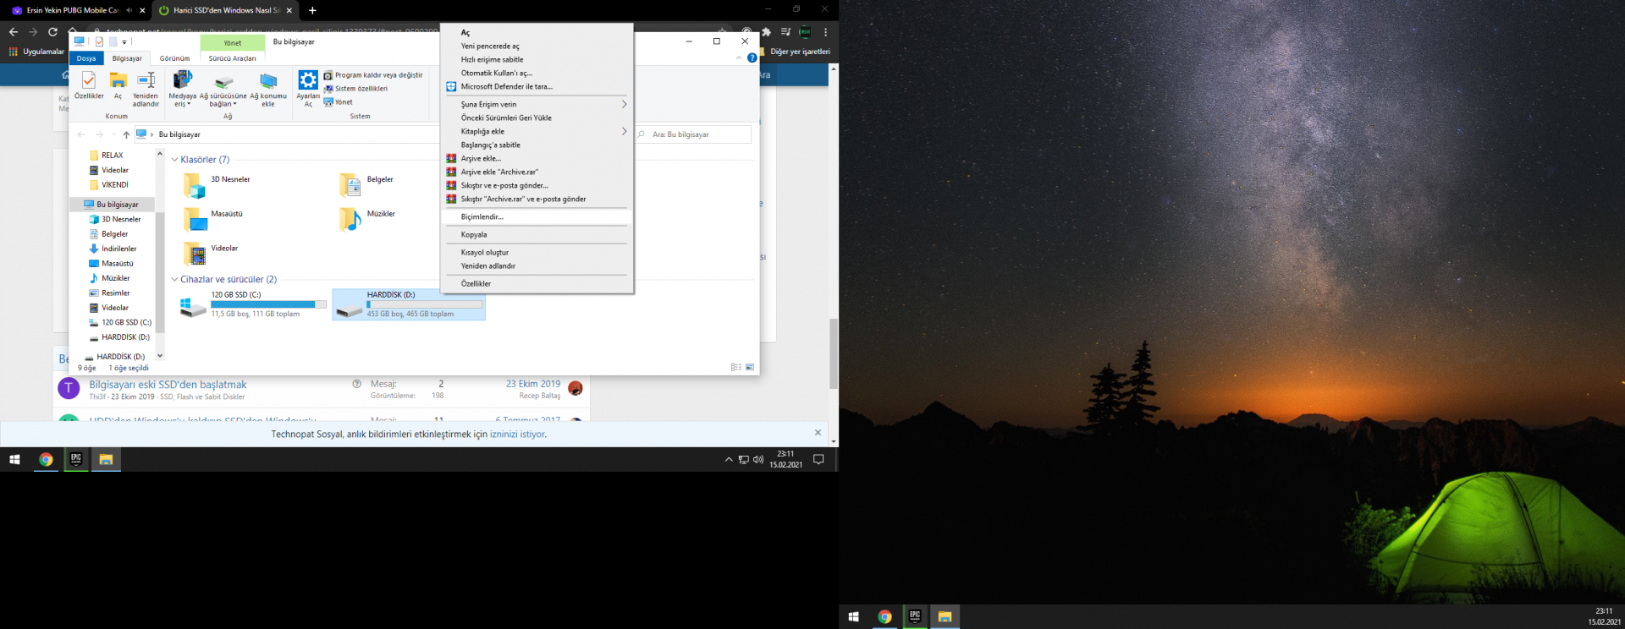Collapse the Explorer ribbon chevron
The image size is (1625, 629).
pyautogui.click(x=739, y=58)
